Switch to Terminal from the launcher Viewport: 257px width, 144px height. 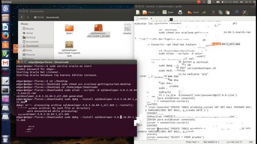(5, 90)
